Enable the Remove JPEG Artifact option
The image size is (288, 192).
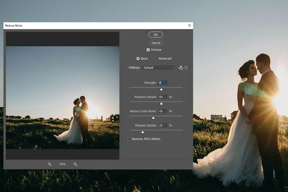(x=129, y=139)
